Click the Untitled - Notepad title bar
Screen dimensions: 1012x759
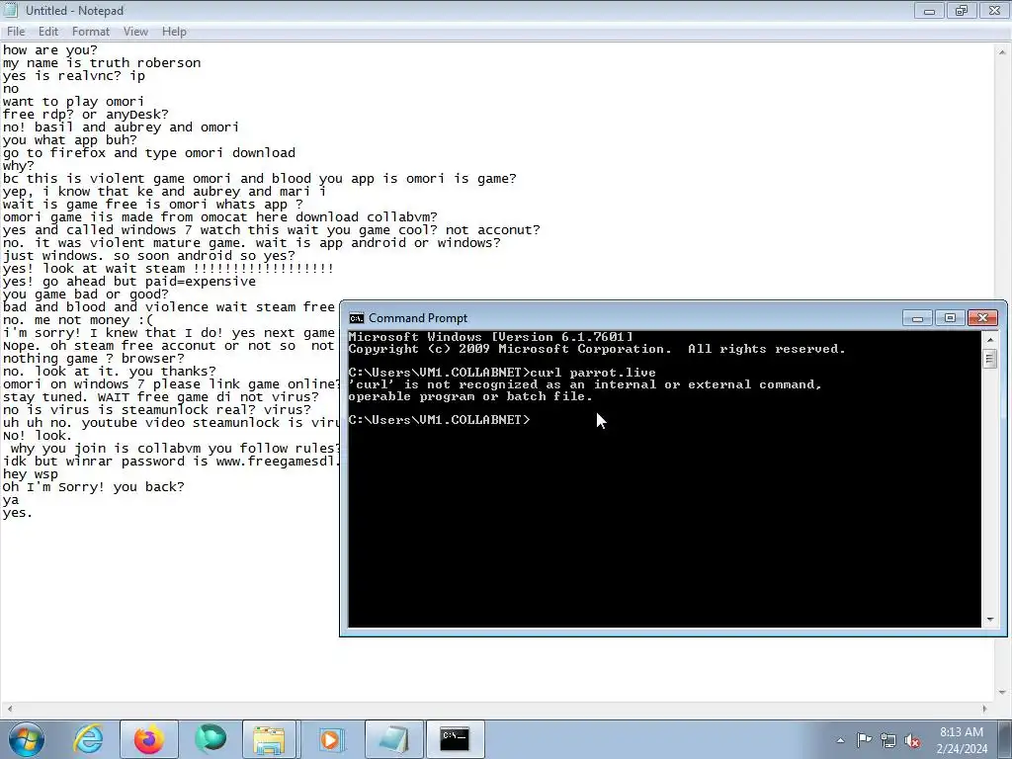452,10
